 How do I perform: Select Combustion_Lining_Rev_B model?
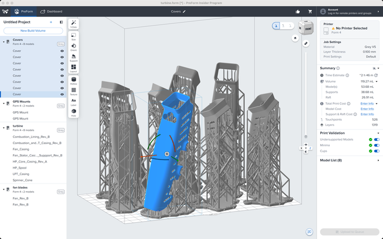tap(31, 137)
